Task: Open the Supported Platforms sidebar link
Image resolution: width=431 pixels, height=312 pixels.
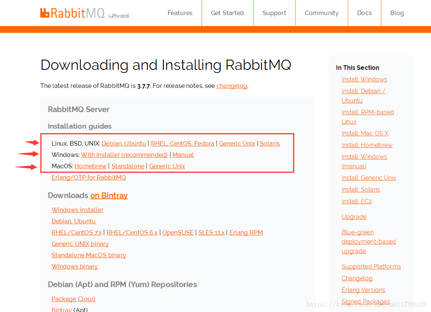Action: tap(371, 267)
